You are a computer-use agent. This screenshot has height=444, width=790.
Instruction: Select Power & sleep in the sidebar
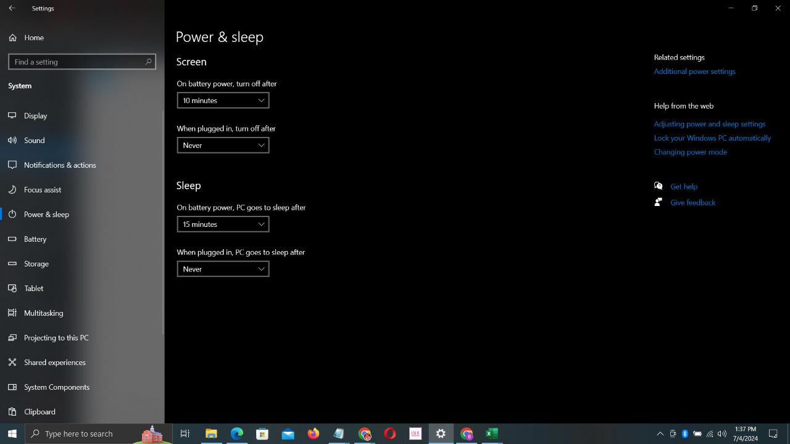82,214
